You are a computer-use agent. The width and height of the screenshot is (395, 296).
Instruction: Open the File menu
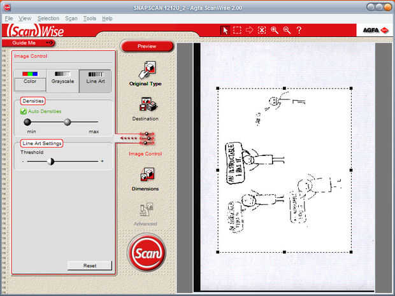[8, 18]
